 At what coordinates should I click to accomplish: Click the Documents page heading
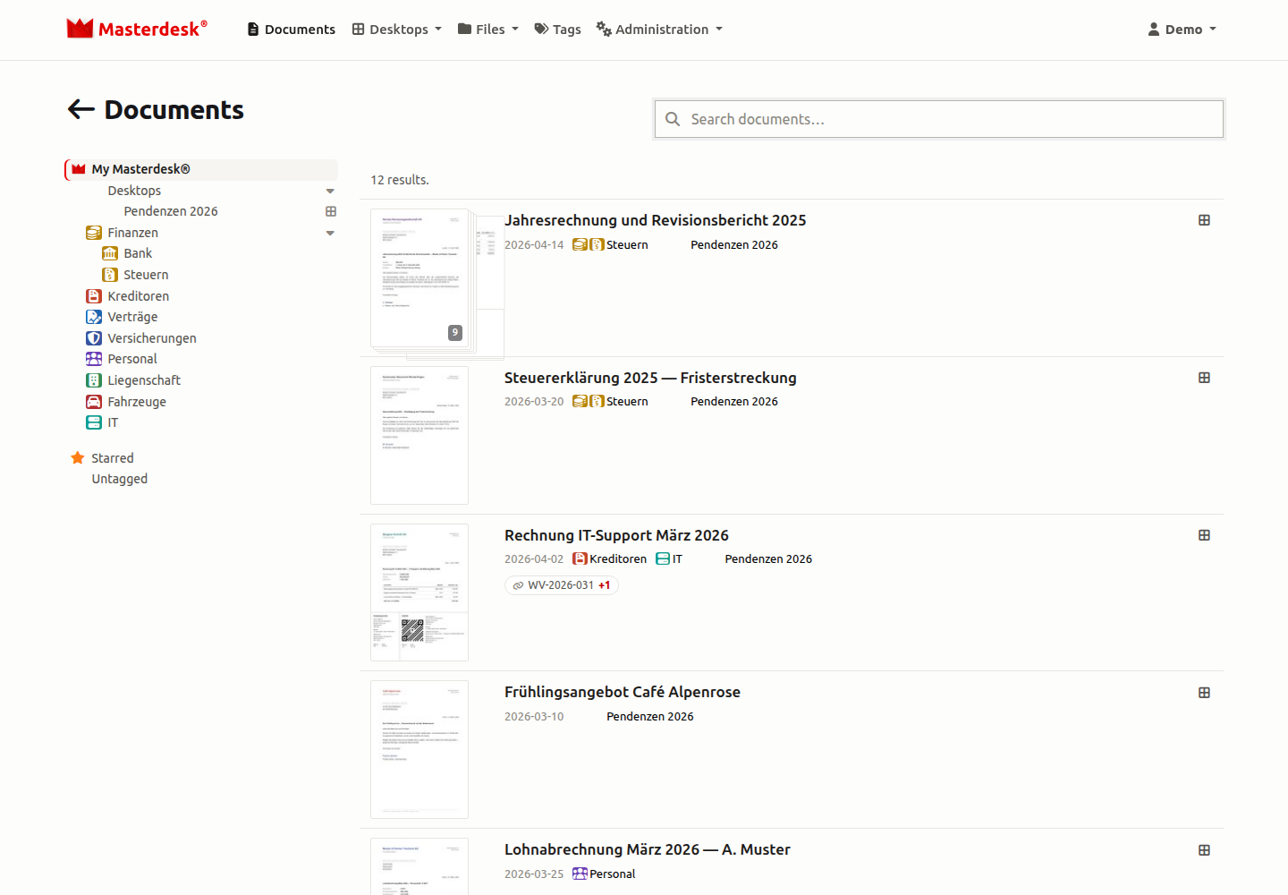(x=174, y=110)
